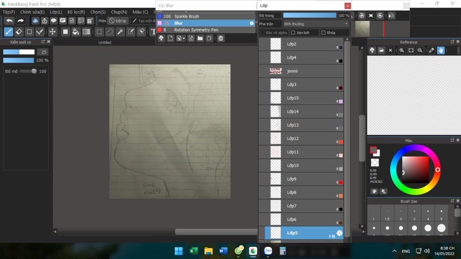Enable the Khóa checkbox
Screen dimensions: 461x259
[323, 32]
